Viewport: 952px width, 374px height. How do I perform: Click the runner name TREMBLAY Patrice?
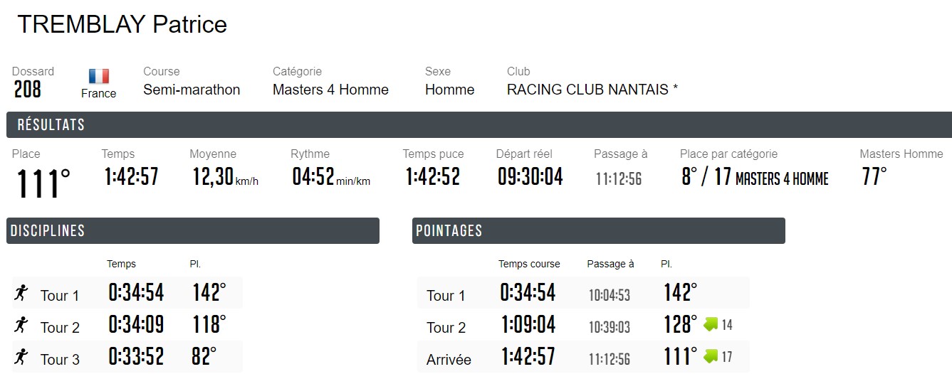[x=122, y=24]
